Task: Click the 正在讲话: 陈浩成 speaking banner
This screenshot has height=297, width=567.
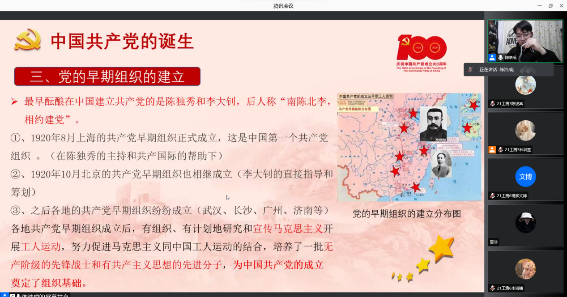Action: (508, 69)
